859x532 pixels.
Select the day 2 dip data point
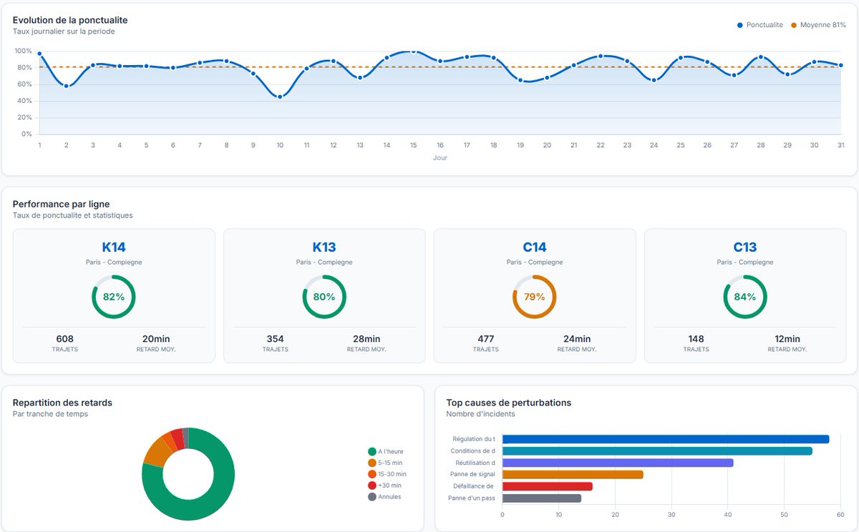point(66,86)
